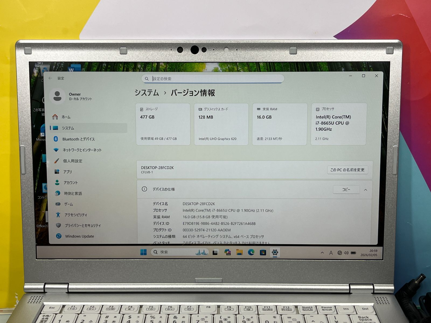Open File Explorer from the taskbar

point(239,252)
